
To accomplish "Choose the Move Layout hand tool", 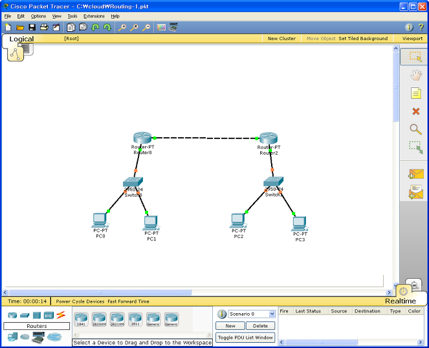I will [x=416, y=75].
